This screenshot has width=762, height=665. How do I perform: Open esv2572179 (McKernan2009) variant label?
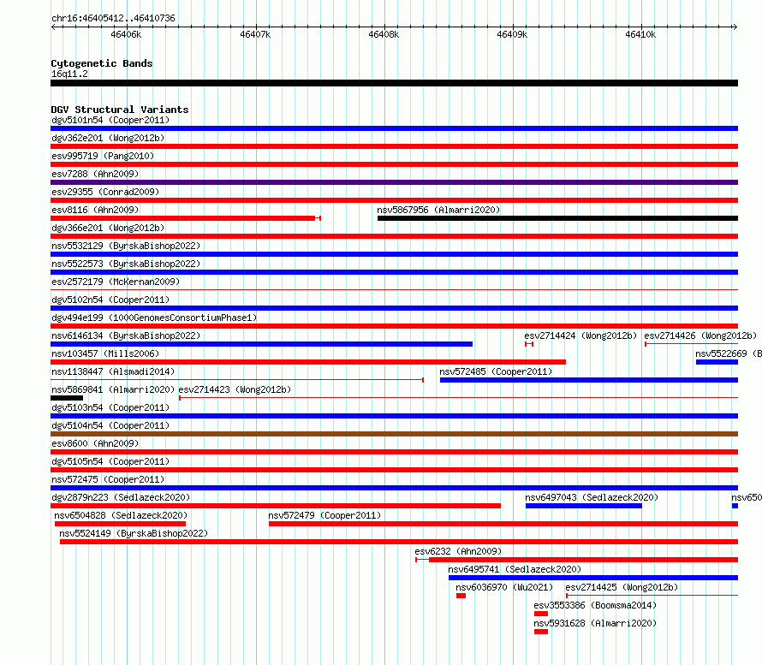tap(116, 282)
